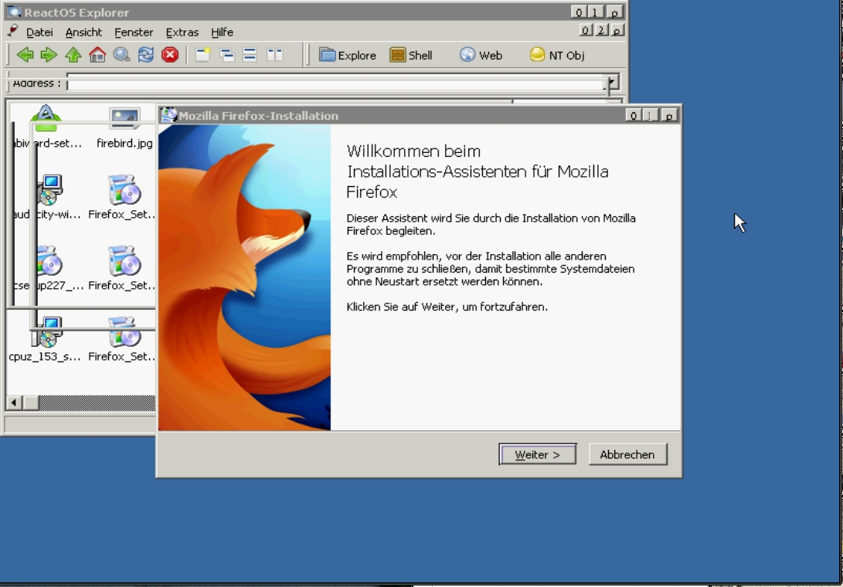
Task: Refresh the Explorer view
Action: [x=145, y=55]
